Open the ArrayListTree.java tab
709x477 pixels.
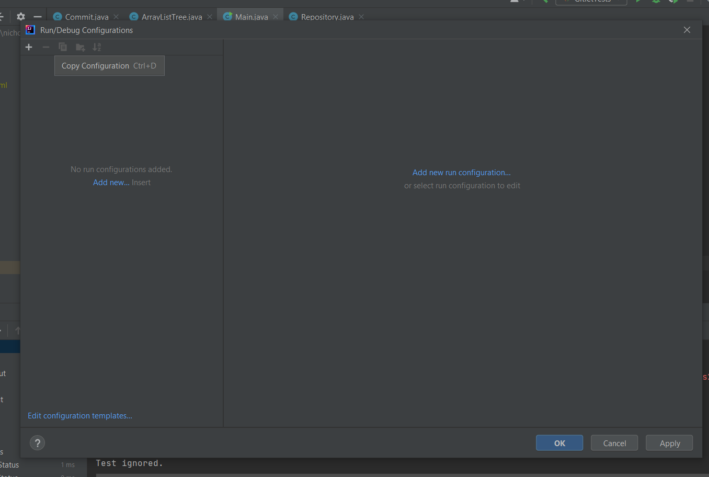(171, 17)
